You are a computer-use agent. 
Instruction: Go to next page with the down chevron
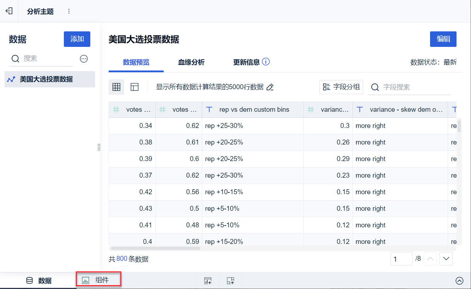[446, 259]
